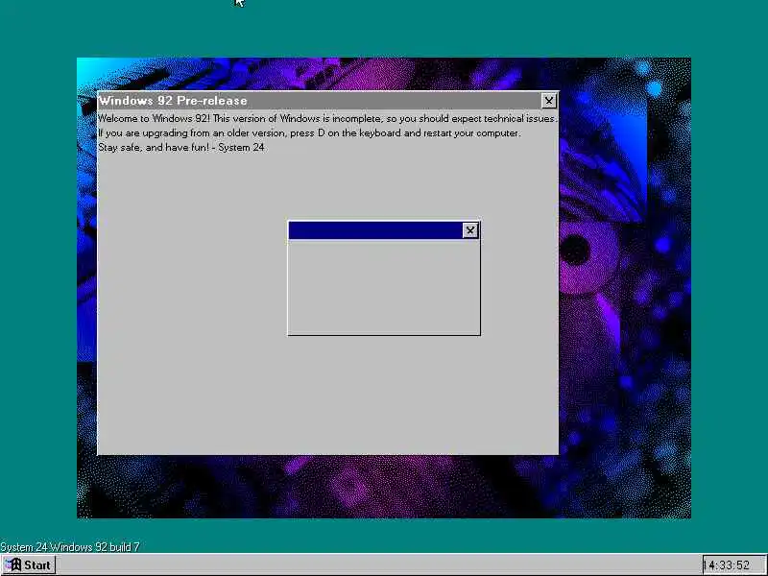The image size is (768, 576).
Task: Close the small untitled blue dialog
Action: point(469,230)
